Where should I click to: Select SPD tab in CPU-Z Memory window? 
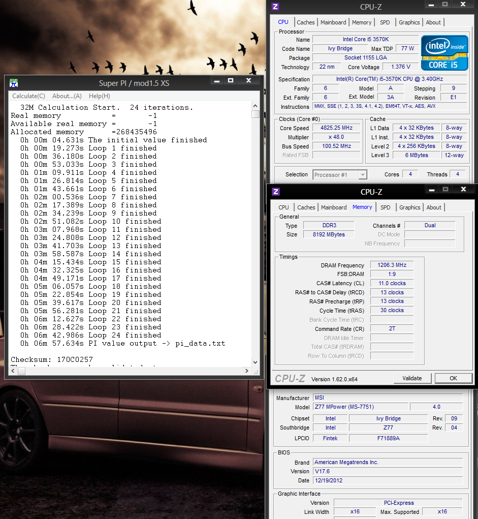[x=386, y=207]
